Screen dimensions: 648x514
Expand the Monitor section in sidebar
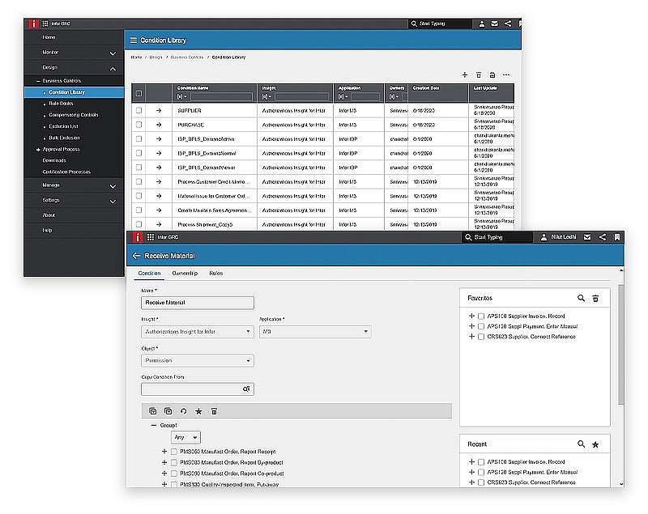click(113, 53)
